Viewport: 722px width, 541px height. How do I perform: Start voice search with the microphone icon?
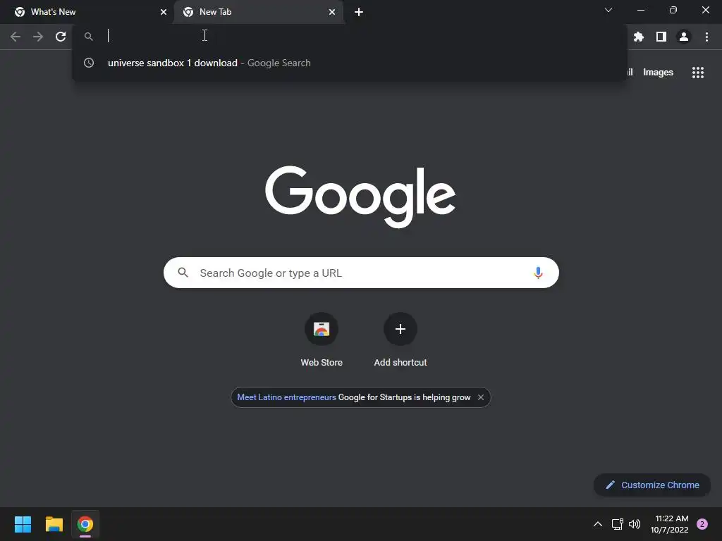coord(538,273)
